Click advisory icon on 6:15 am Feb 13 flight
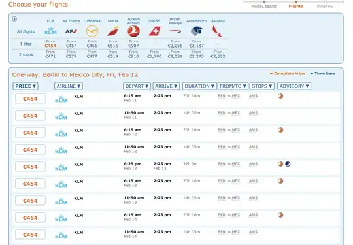 [280, 181]
